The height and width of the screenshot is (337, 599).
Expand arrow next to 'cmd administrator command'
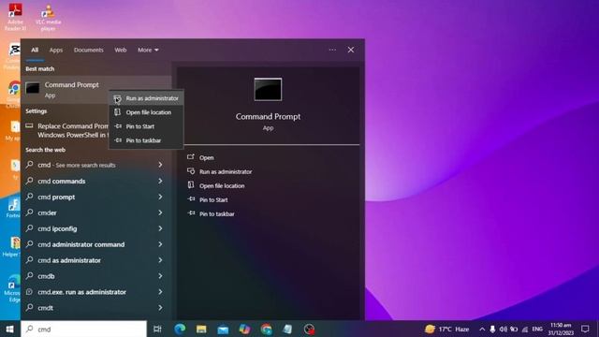tap(160, 244)
